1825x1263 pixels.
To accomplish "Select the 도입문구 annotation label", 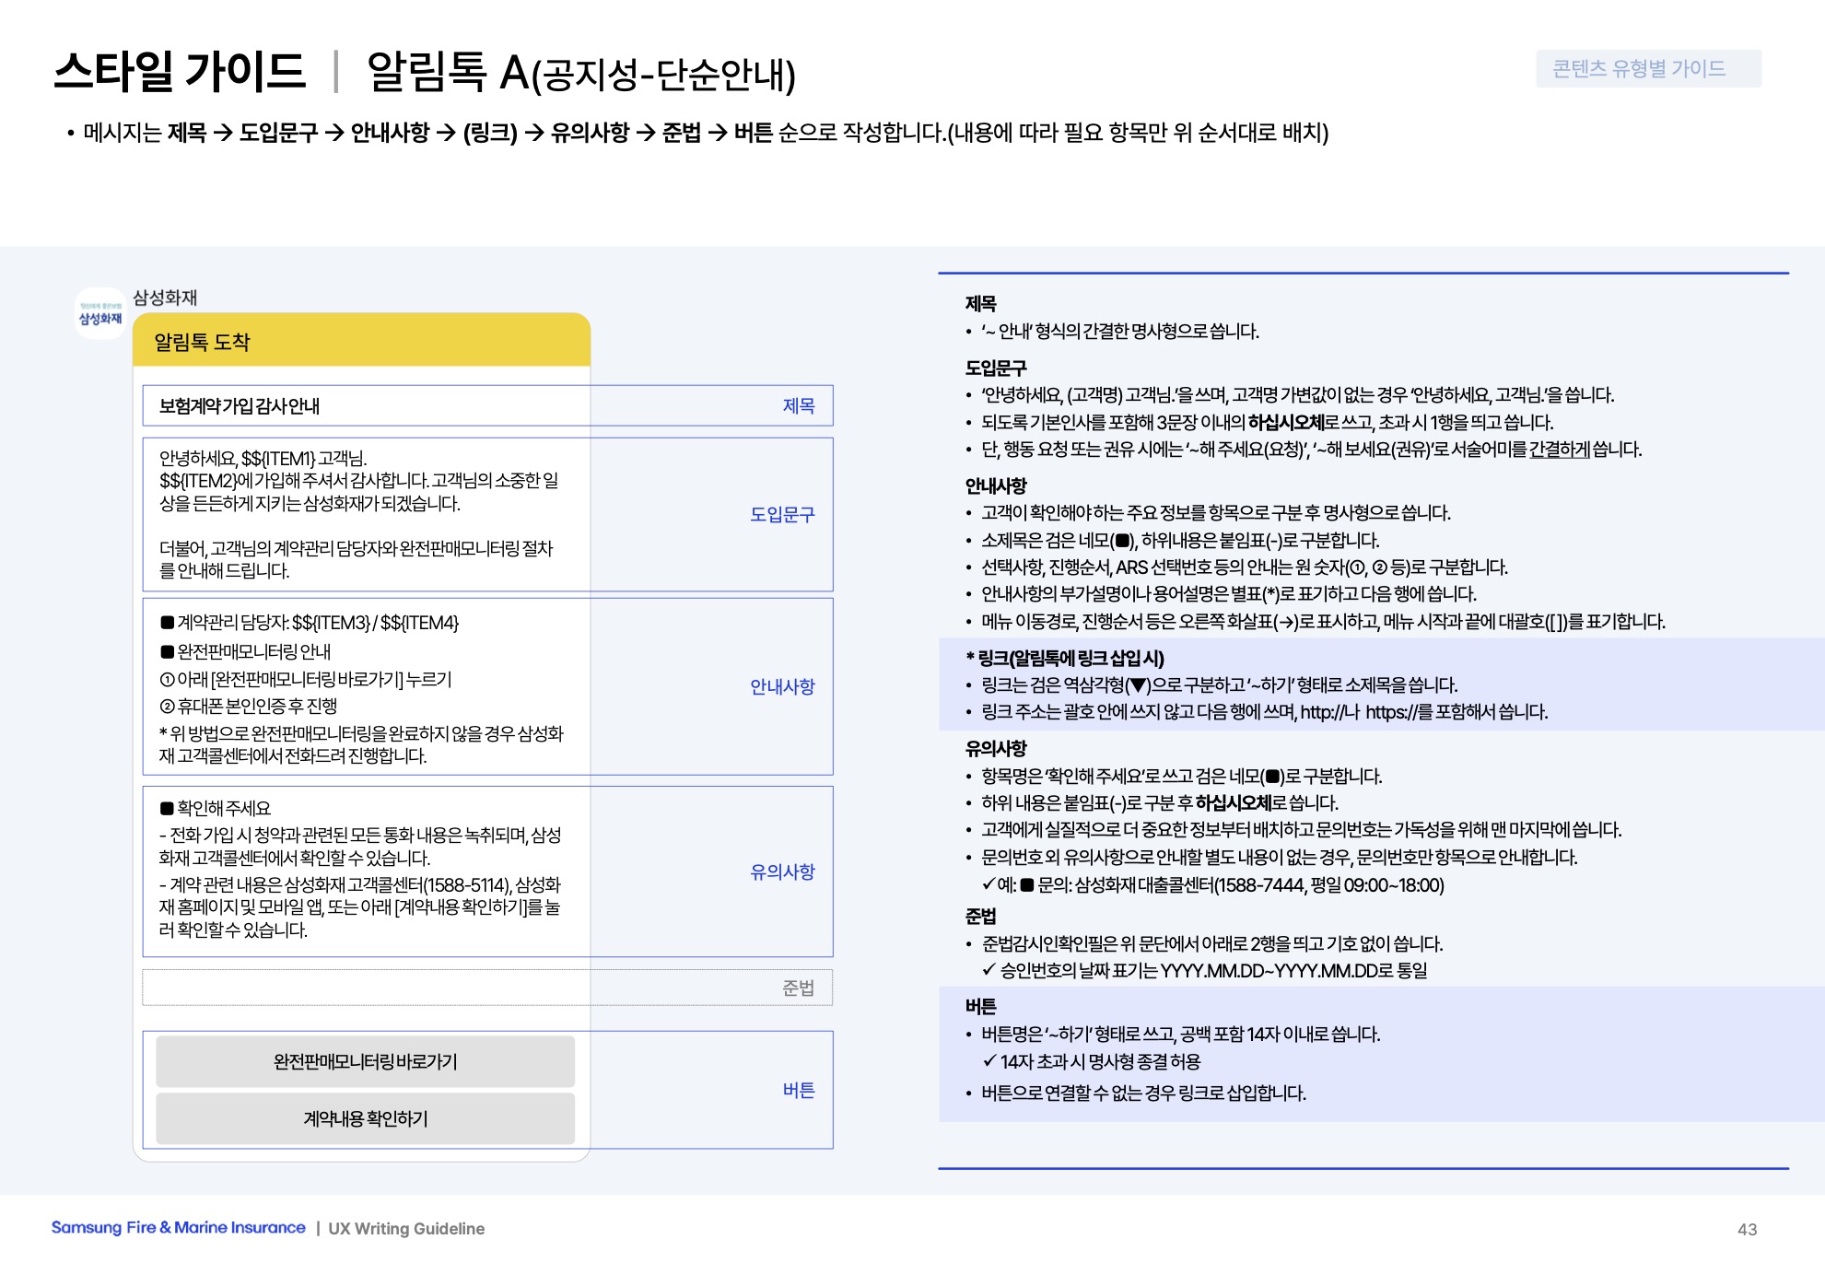I will [x=781, y=514].
